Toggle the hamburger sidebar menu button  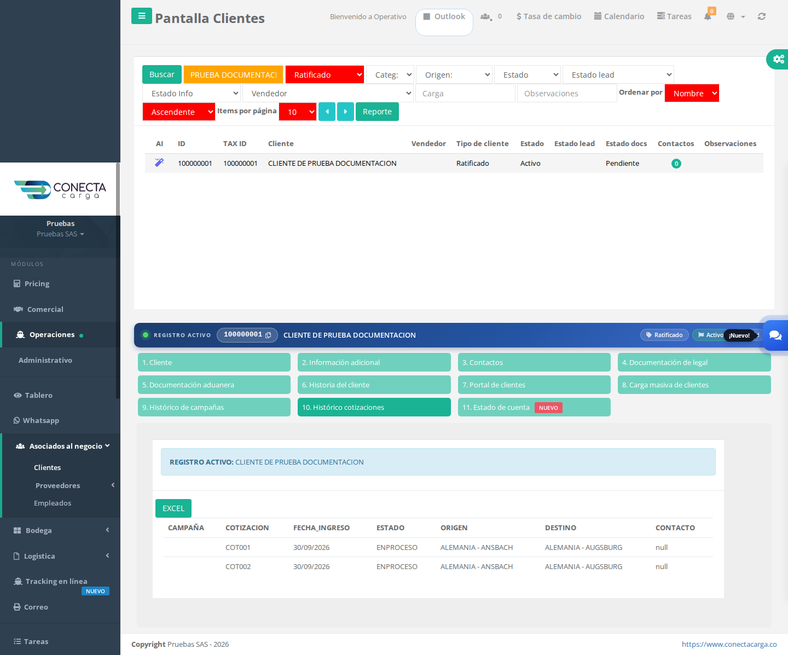point(142,16)
